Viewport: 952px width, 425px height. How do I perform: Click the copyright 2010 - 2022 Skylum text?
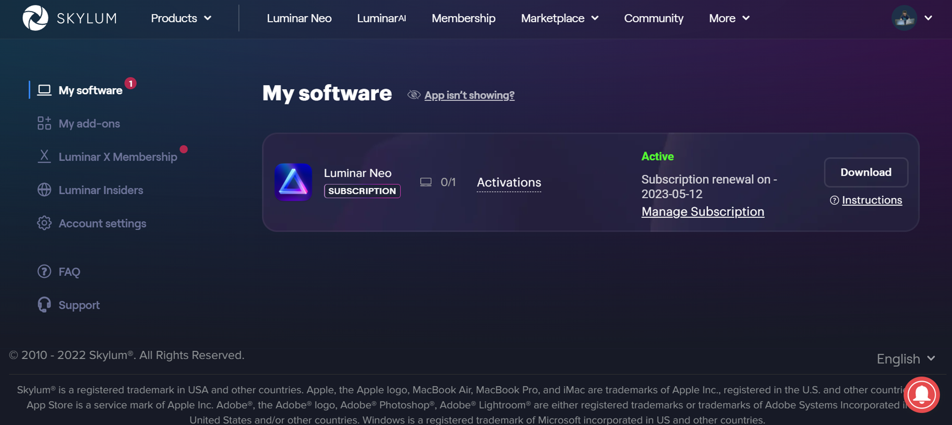point(127,355)
